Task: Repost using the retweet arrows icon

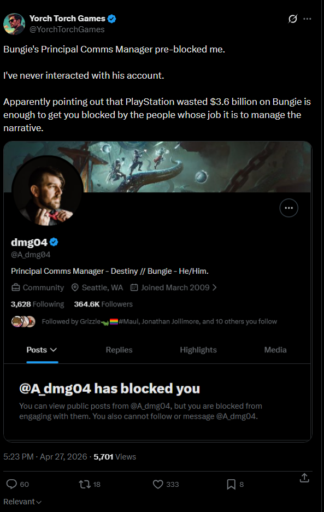Action: tap(85, 484)
